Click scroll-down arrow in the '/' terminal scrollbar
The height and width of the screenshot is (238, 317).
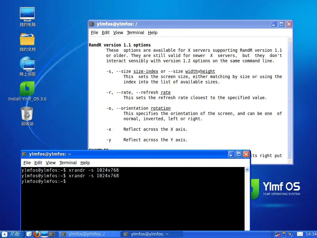290,161
